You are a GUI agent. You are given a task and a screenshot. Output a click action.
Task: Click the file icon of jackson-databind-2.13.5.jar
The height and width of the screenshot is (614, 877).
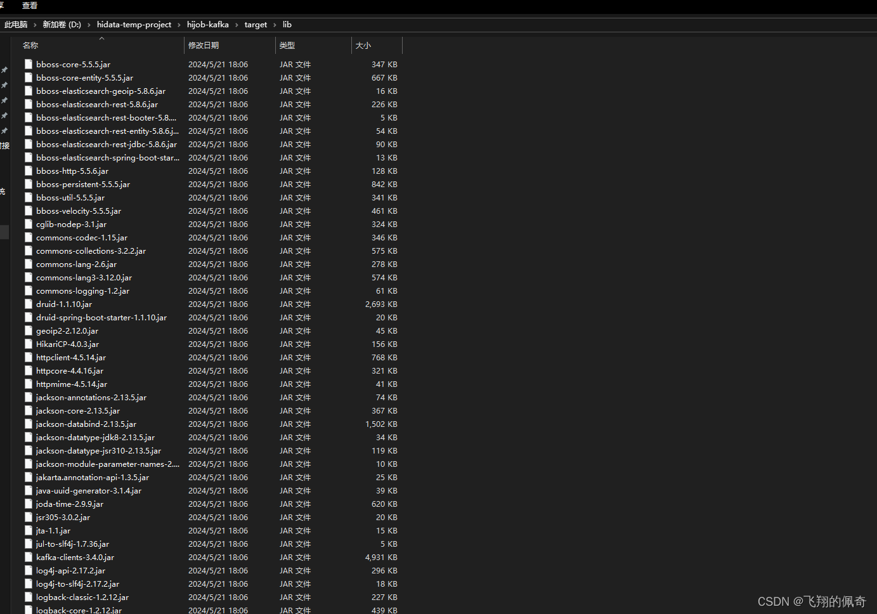pos(29,424)
